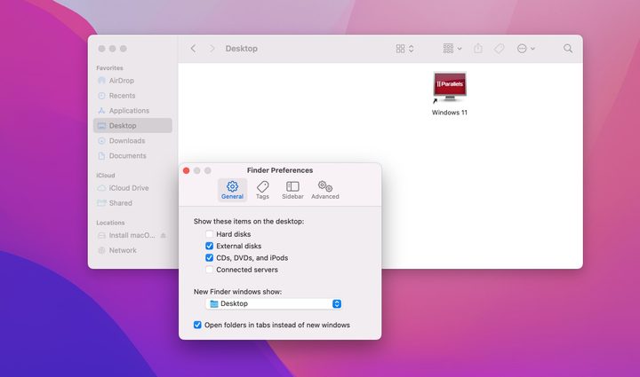640x377 pixels.
Task: Go forward in the Finder window
Action: 212,49
